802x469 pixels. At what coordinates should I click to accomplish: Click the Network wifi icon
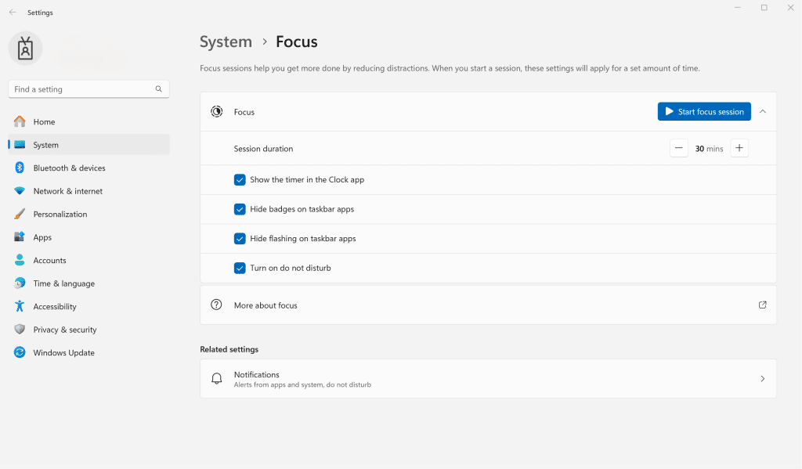20,191
